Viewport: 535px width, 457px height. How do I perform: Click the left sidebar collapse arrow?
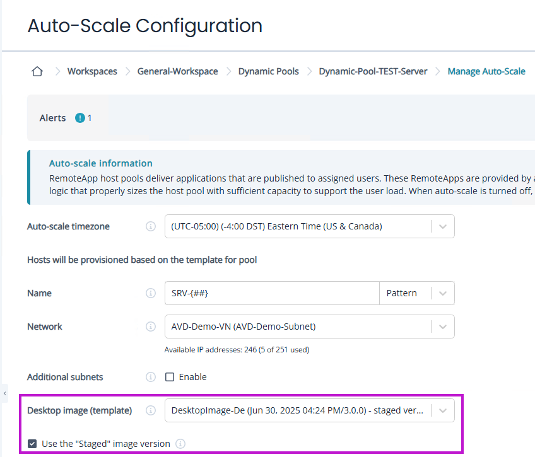pyautogui.click(x=5, y=393)
